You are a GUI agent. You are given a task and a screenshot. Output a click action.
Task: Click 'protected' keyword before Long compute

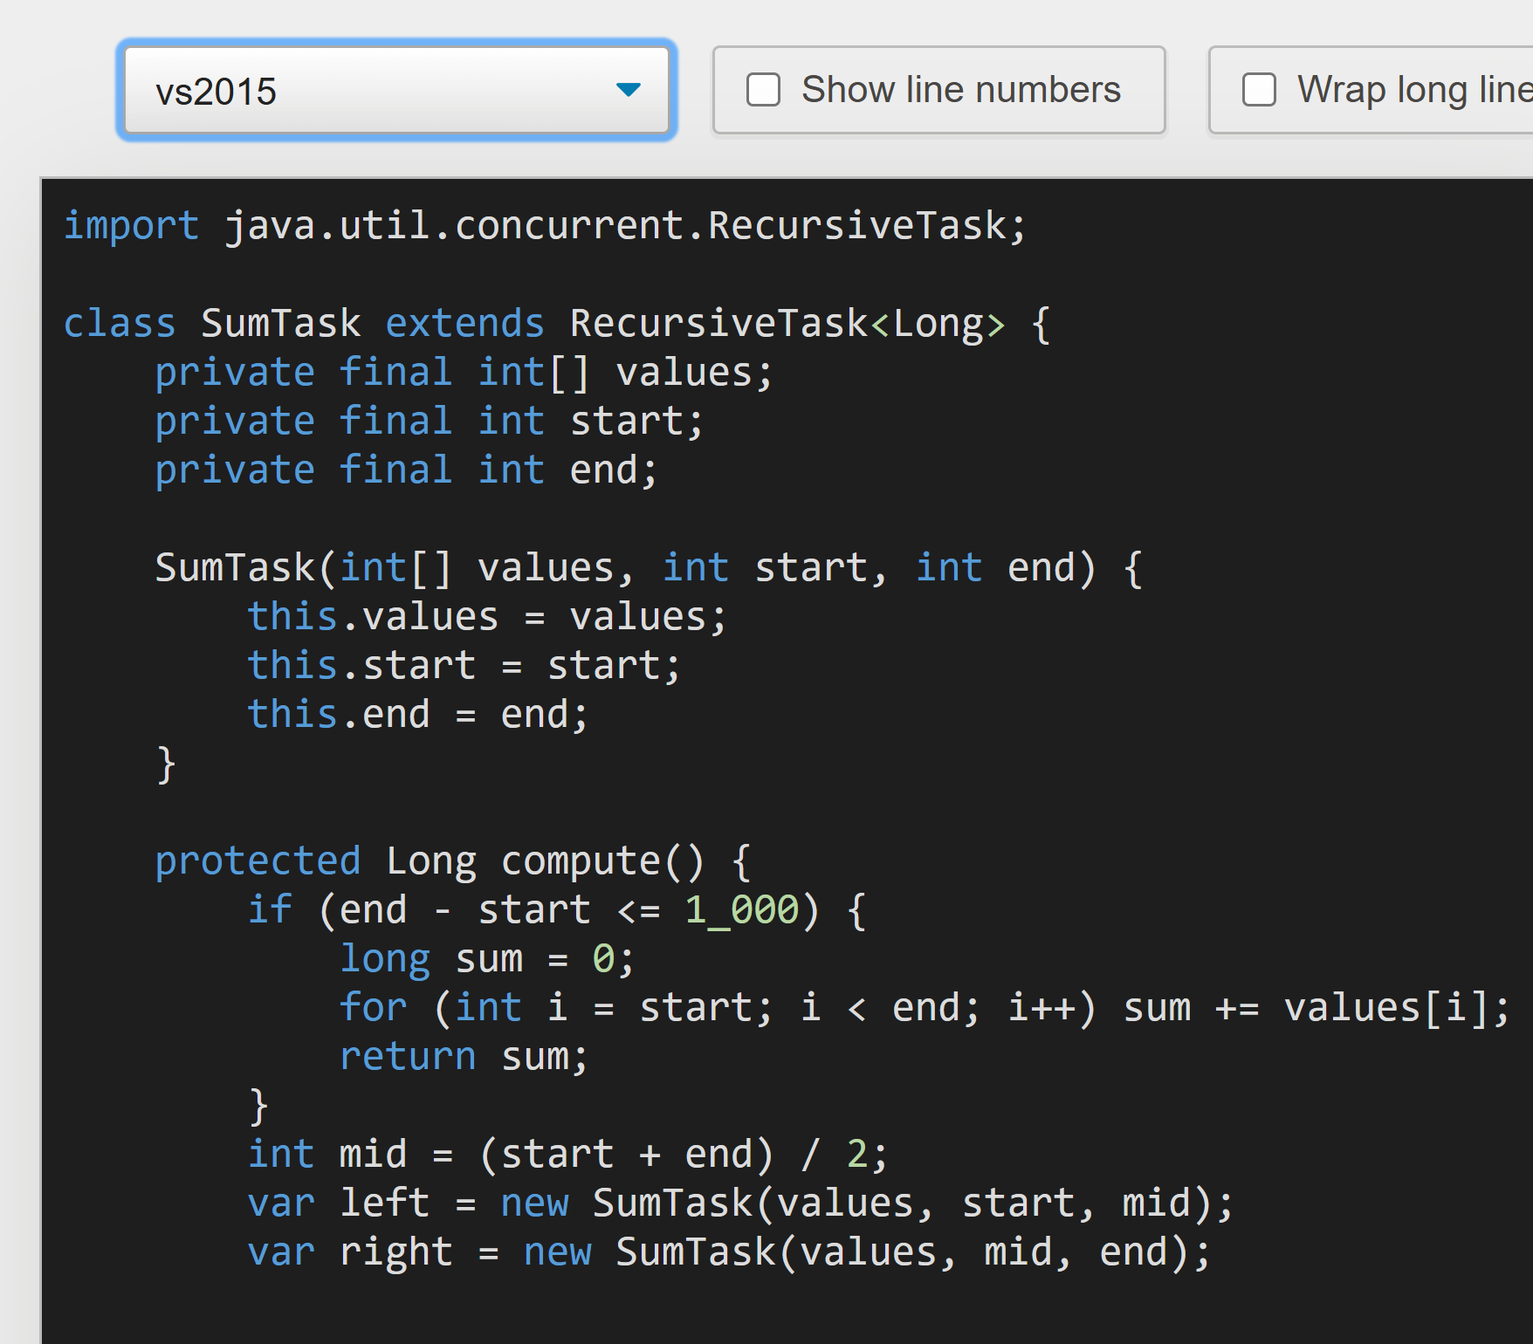point(258,861)
